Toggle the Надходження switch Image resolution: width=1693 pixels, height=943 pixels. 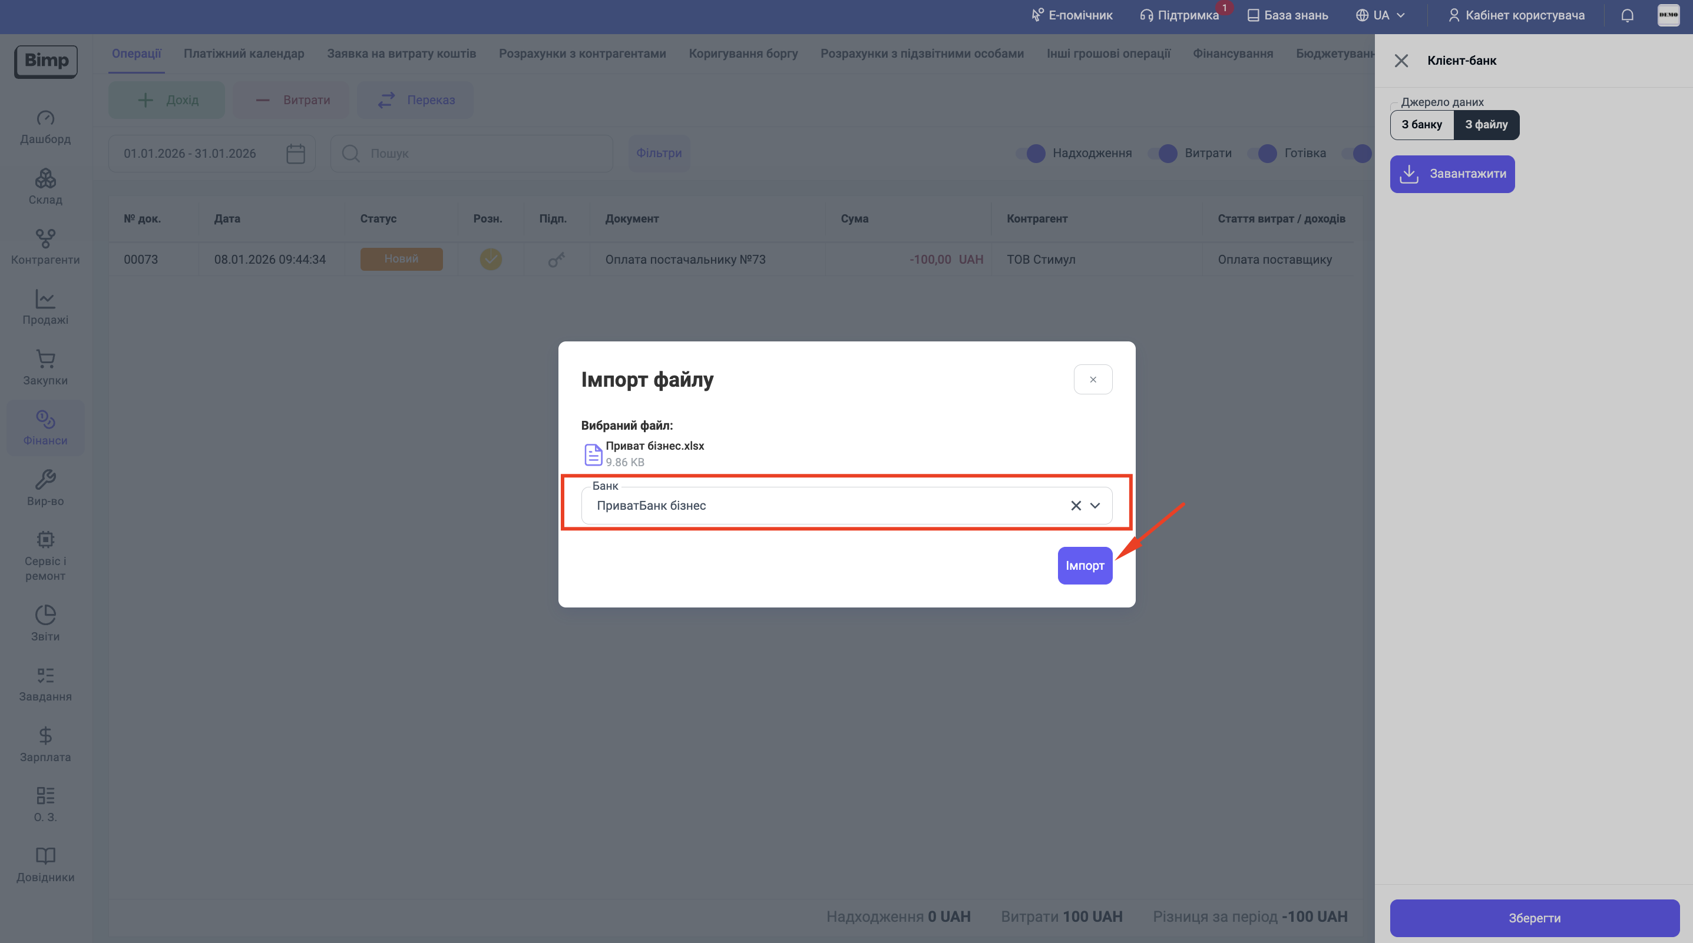tap(1030, 154)
